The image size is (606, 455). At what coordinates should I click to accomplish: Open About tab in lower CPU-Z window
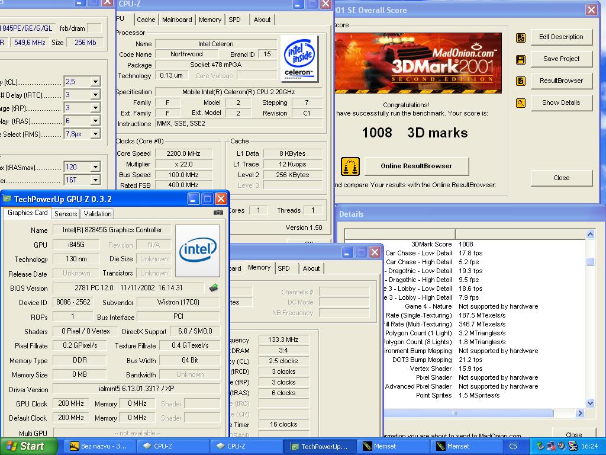click(311, 268)
